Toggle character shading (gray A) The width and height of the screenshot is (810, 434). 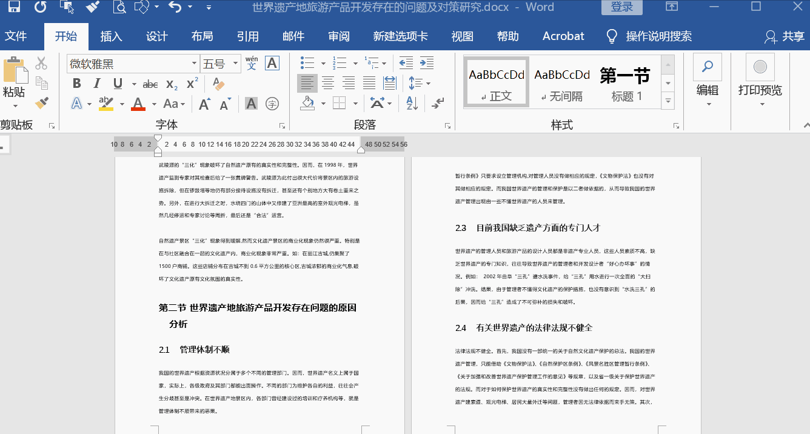point(251,104)
